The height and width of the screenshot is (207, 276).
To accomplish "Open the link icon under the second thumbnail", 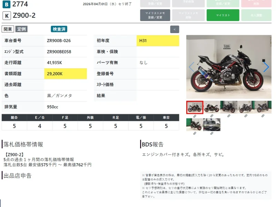I will 212,116.
